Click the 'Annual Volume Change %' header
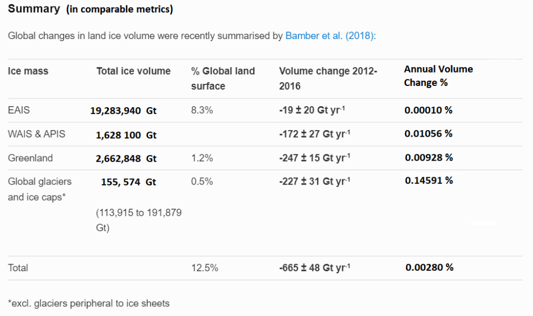 [438, 76]
